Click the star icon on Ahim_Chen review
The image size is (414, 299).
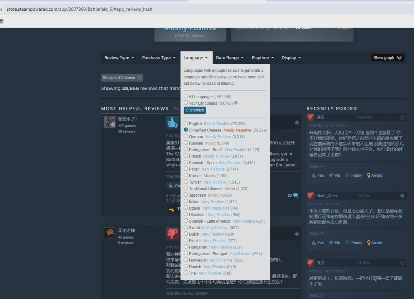pyautogui.click(x=402, y=195)
